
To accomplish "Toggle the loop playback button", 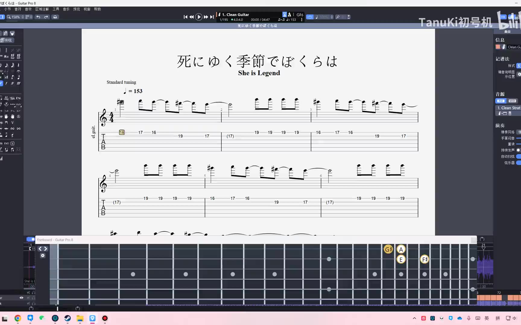I will 310,17.
